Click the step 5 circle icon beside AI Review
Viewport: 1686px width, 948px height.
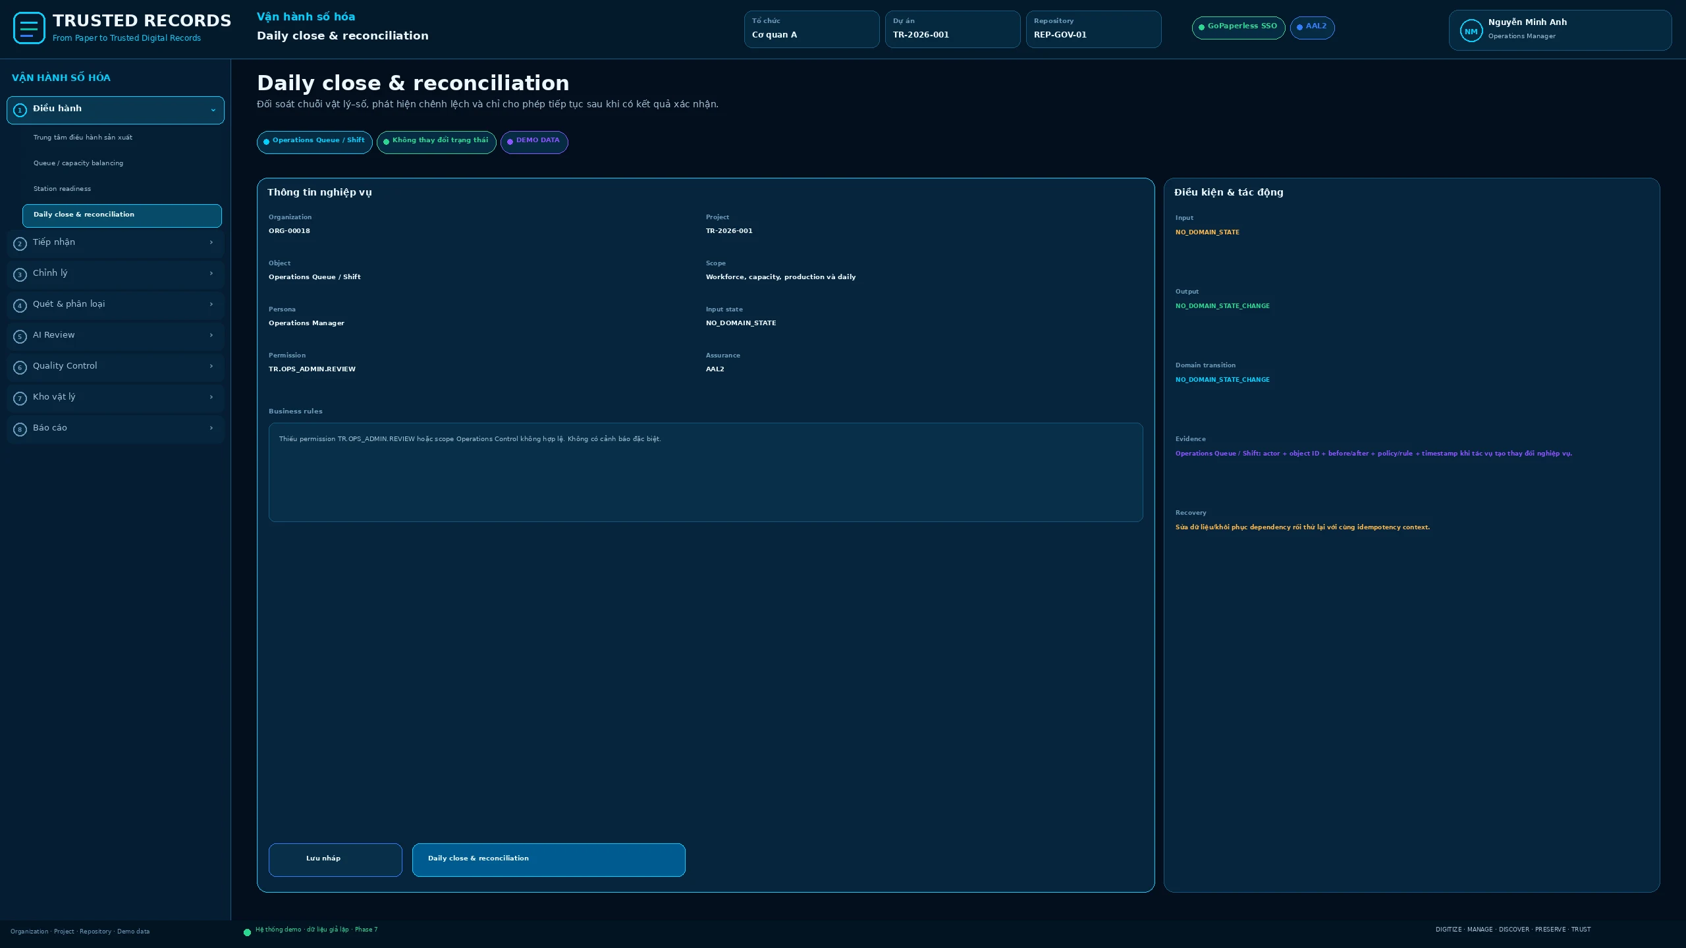pyautogui.click(x=20, y=336)
